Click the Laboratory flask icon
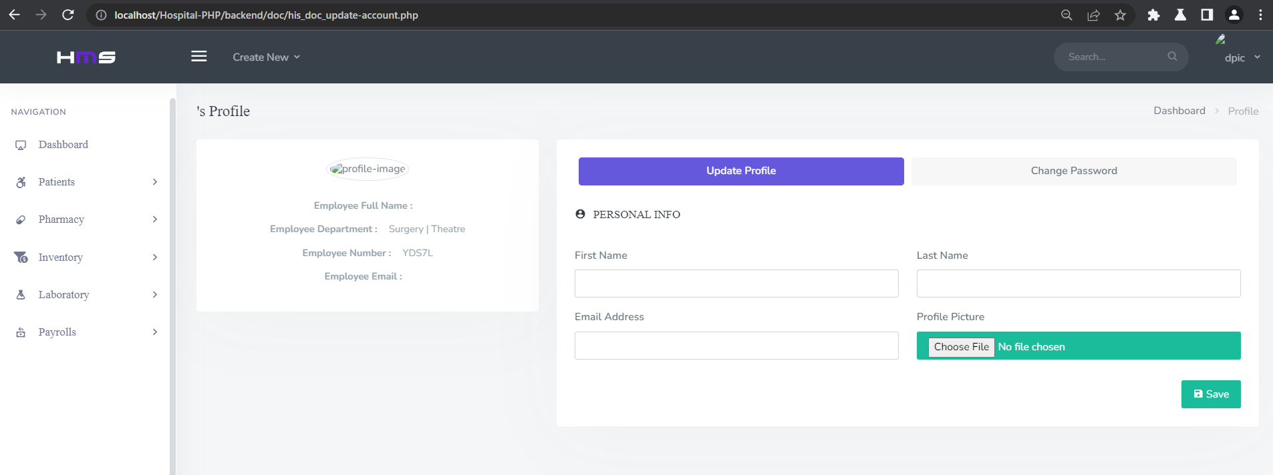Image resolution: width=1273 pixels, height=475 pixels. pos(21,295)
